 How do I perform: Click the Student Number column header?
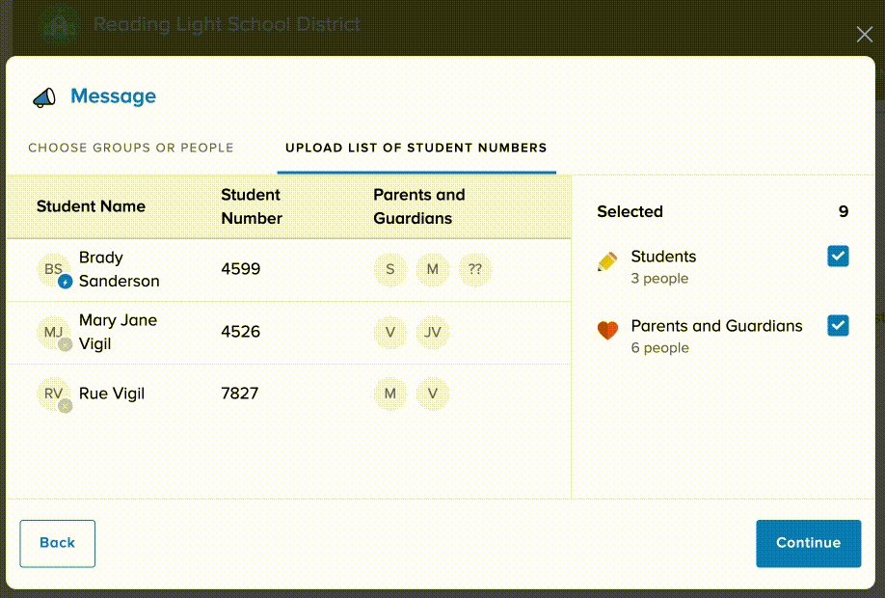pos(252,206)
